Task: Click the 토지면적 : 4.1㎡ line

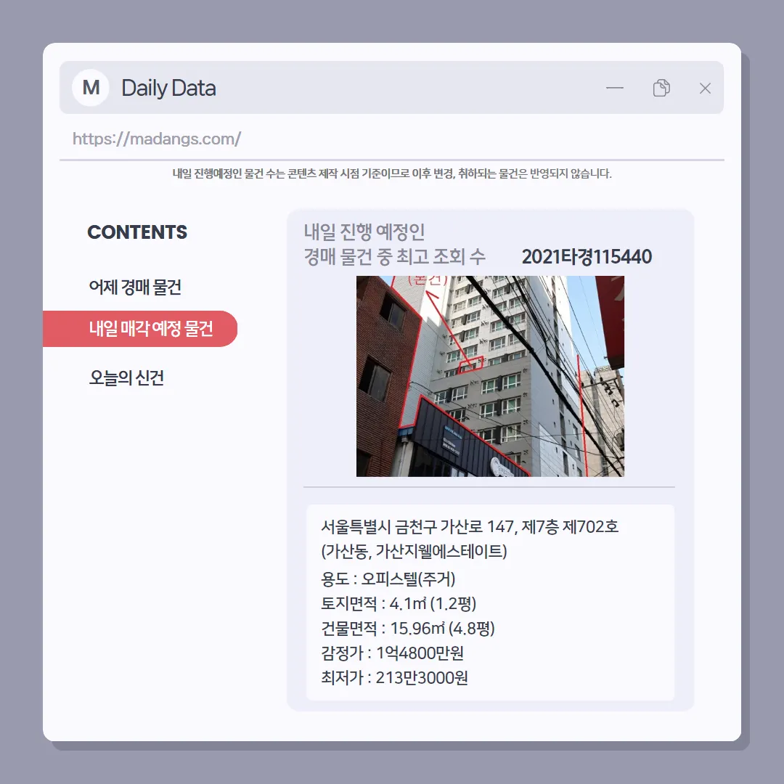Action: (x=399, y=603)
